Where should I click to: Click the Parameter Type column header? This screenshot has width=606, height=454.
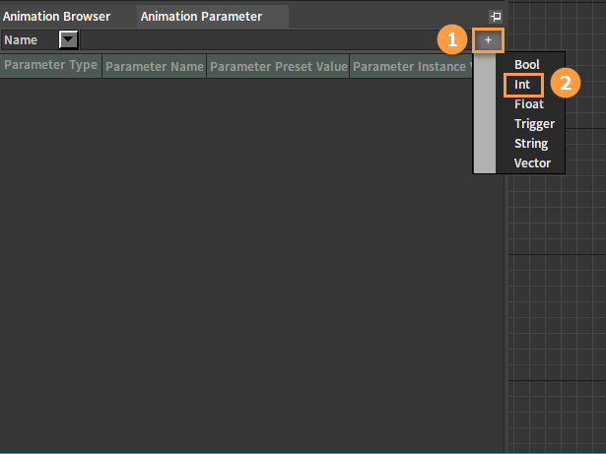[50, 66]
